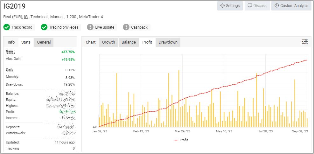Viewport: 314px width, 154px height.
Task: Select the Profit chart tab
Action: (147, 42)
